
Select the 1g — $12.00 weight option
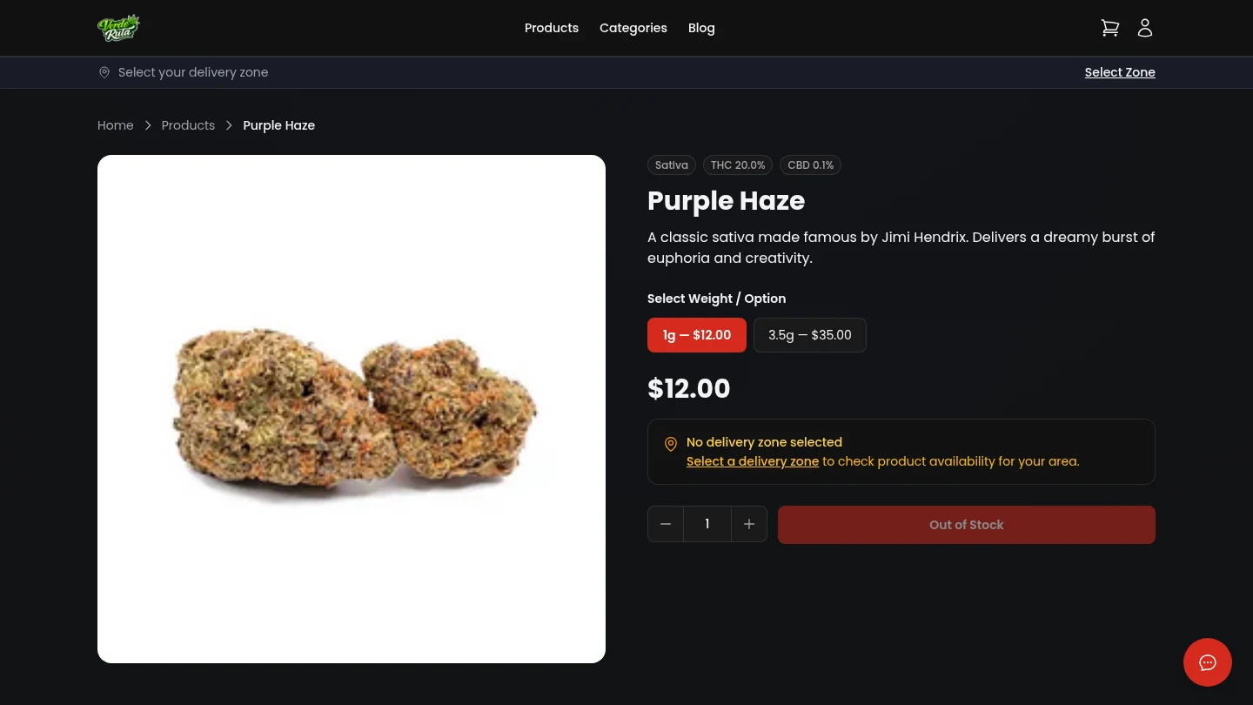(696, 335)
